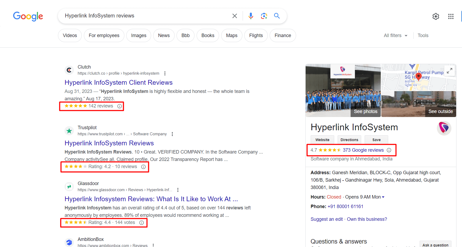
Task: Open more options for Clutch result
Action: tap(165, 73)
